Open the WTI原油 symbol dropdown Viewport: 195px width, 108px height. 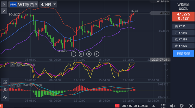[23, 4]
